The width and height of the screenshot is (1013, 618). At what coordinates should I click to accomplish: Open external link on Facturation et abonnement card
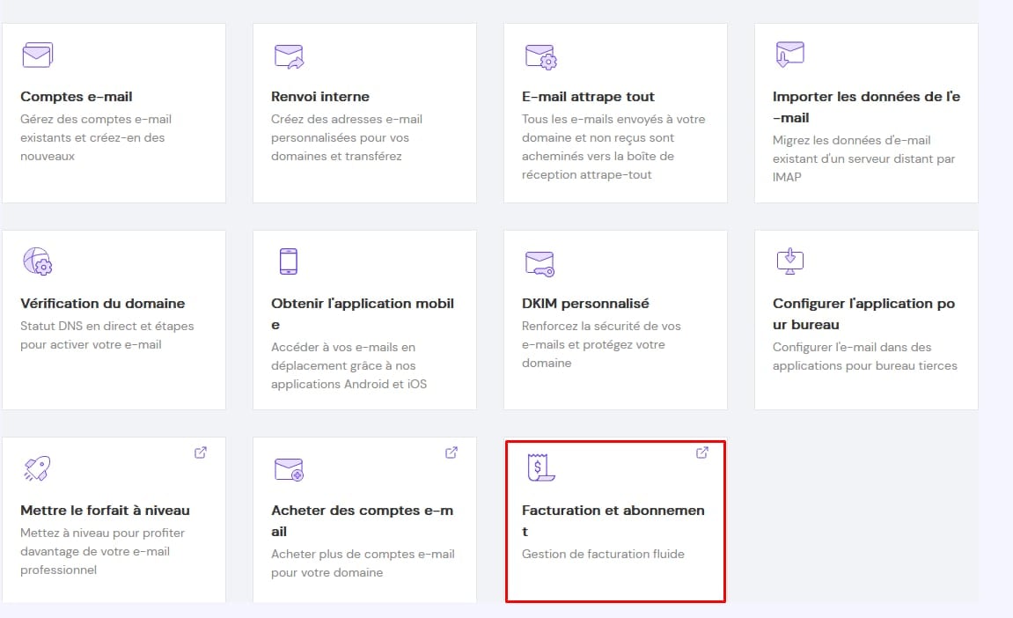click(x=702, y=452)
